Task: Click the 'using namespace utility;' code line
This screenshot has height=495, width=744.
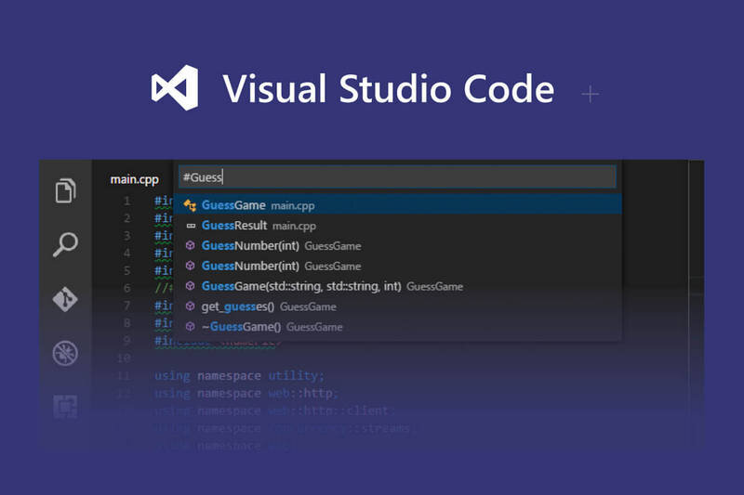Action: (240, 375)
